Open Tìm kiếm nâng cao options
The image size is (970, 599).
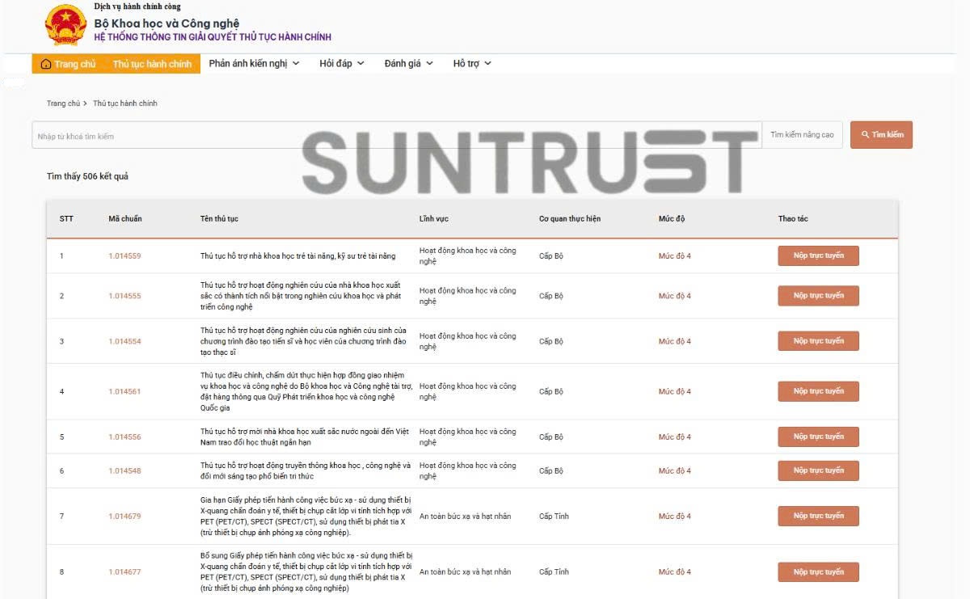coord(802,135)
